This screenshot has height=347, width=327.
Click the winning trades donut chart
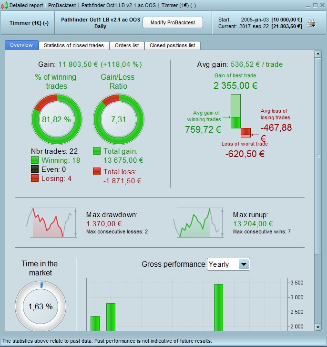[x=57, y=119]
